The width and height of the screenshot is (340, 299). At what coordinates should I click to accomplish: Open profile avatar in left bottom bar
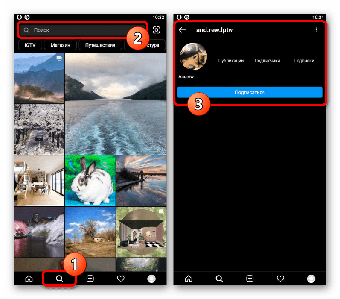coord(151,279)
